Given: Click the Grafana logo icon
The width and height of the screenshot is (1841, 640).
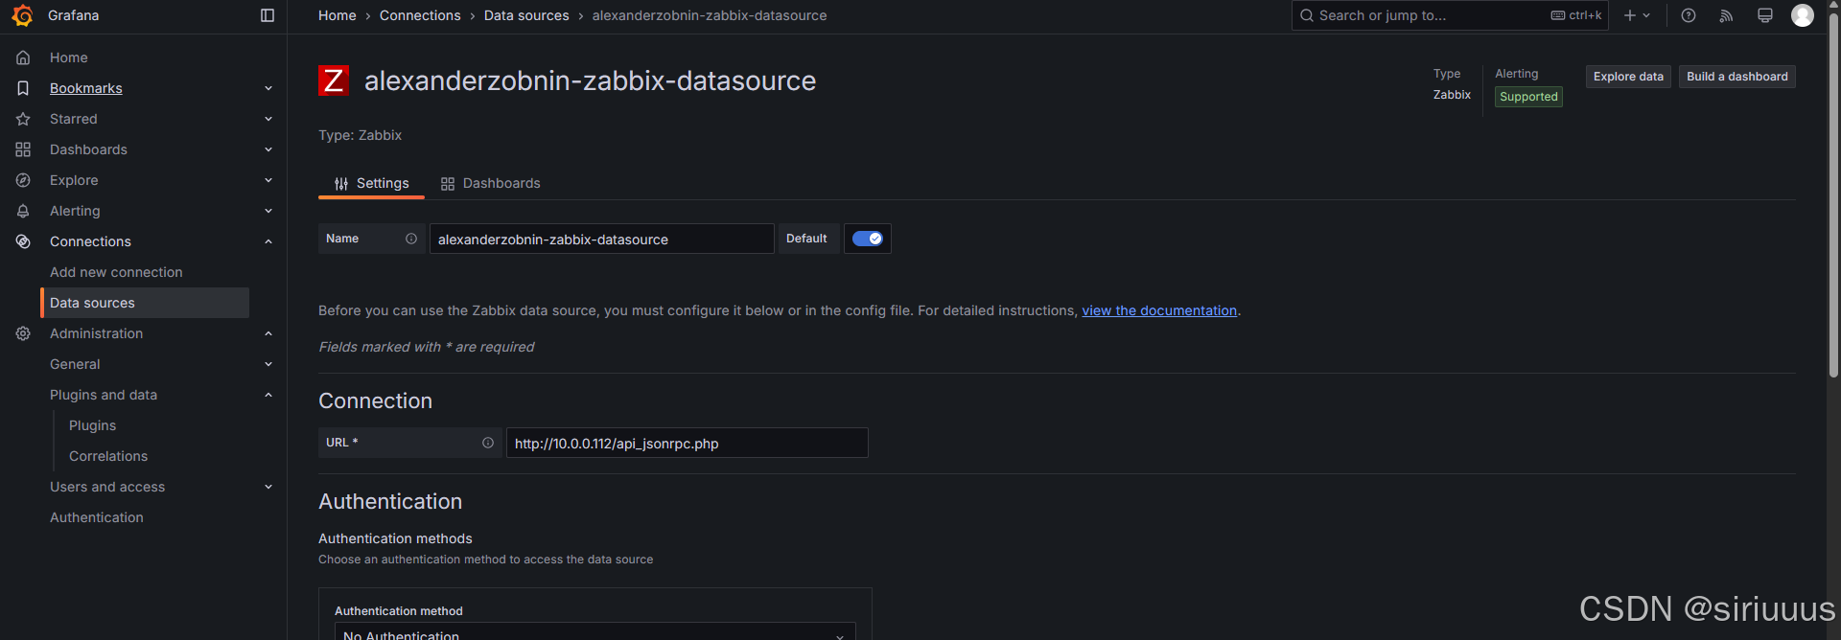Looking at the screenshot, I should (22, 15).
